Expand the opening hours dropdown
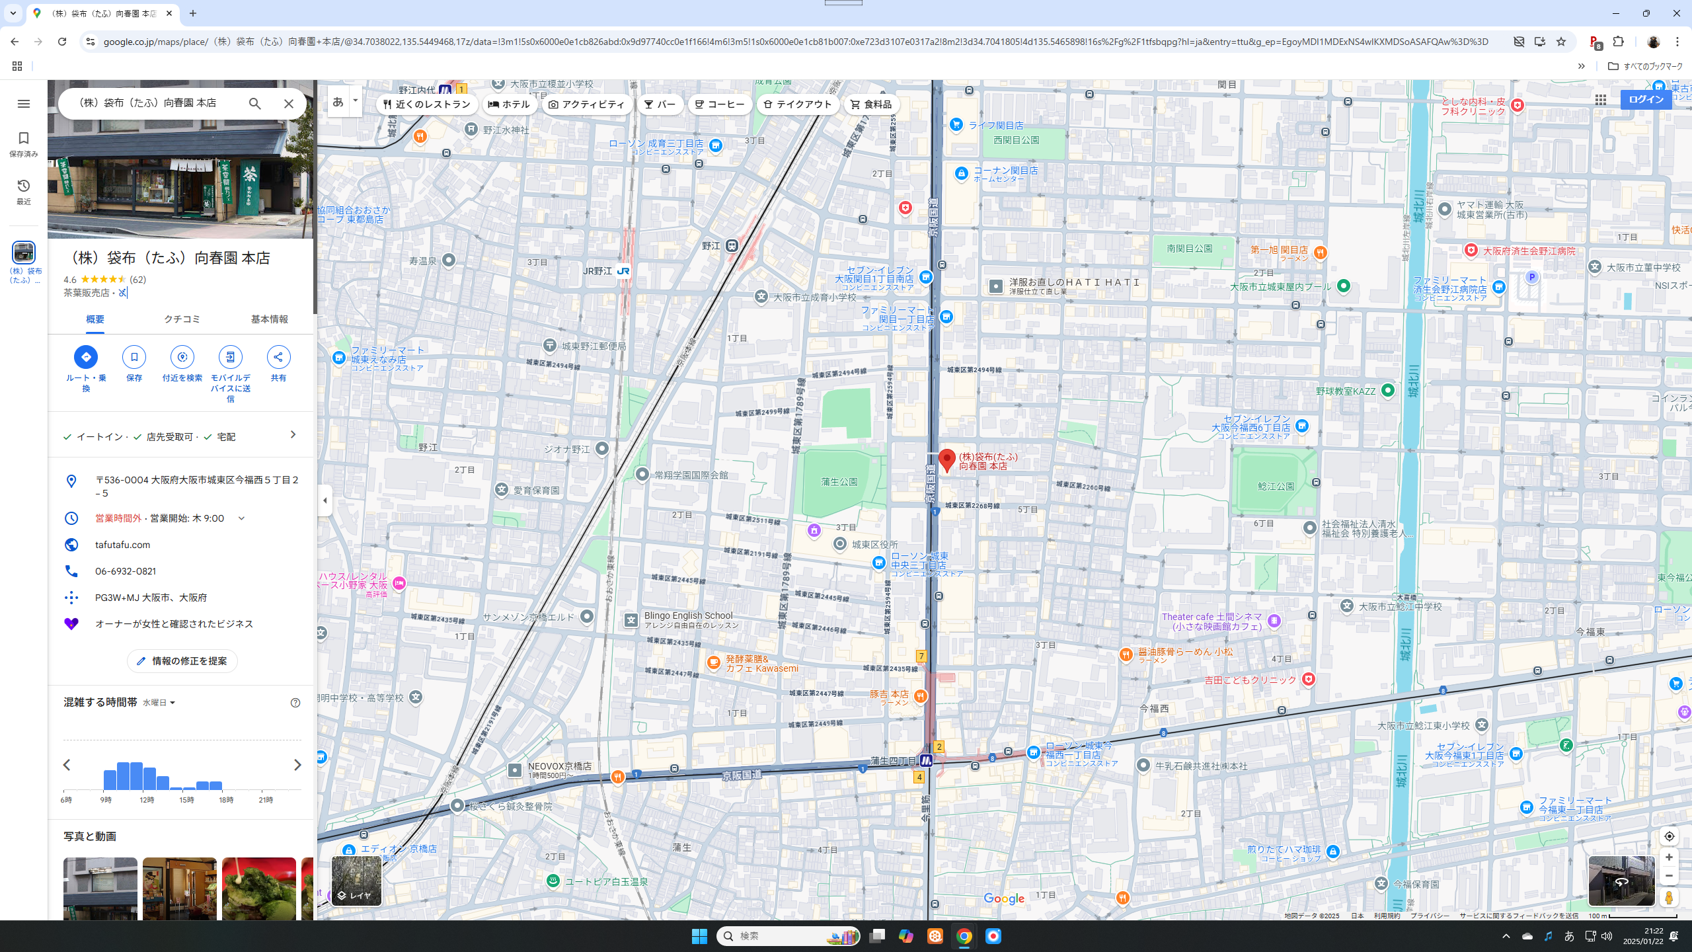 241,518
